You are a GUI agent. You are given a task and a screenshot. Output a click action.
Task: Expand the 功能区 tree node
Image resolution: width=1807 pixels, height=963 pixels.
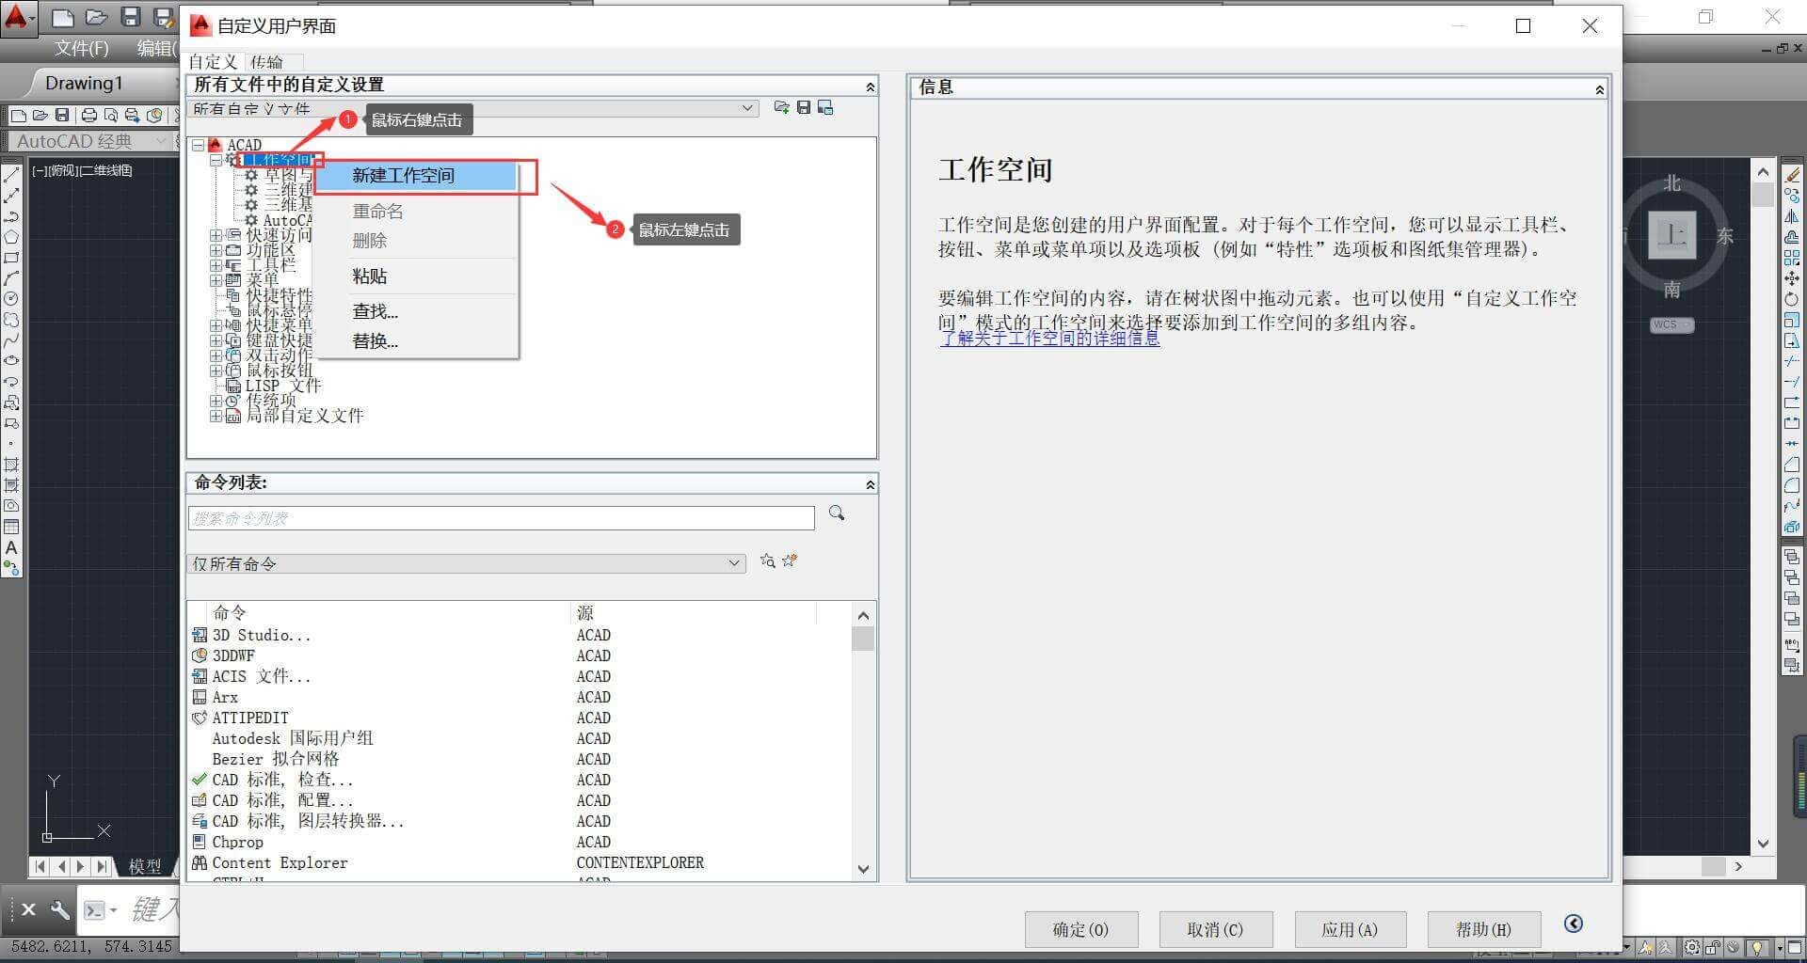click(216, 250)
